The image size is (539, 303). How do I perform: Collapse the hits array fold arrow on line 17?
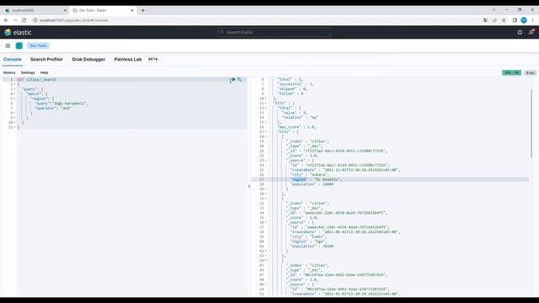pos(266,131)
